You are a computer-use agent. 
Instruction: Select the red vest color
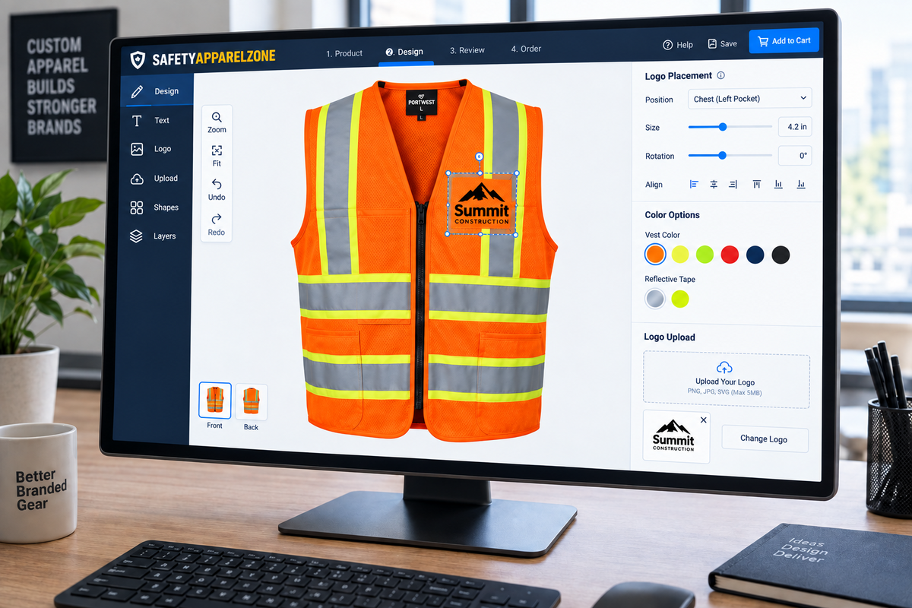(x=730, y=255)
